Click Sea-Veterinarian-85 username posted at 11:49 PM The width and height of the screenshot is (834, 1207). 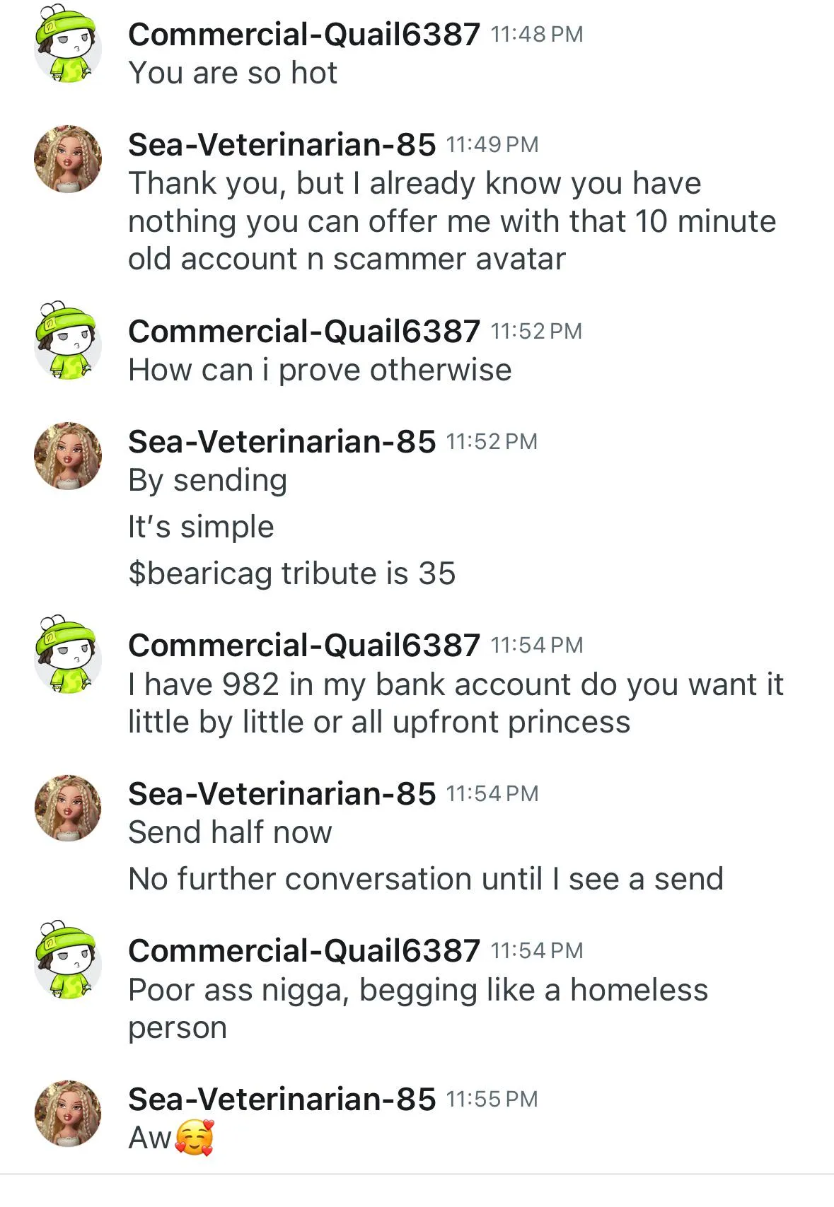click(x=282, y=145)
